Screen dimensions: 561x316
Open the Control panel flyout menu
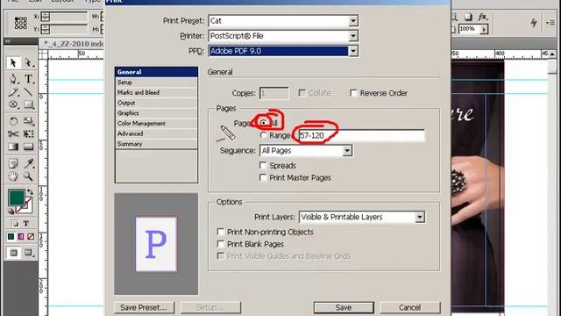(x=550, y=23)
